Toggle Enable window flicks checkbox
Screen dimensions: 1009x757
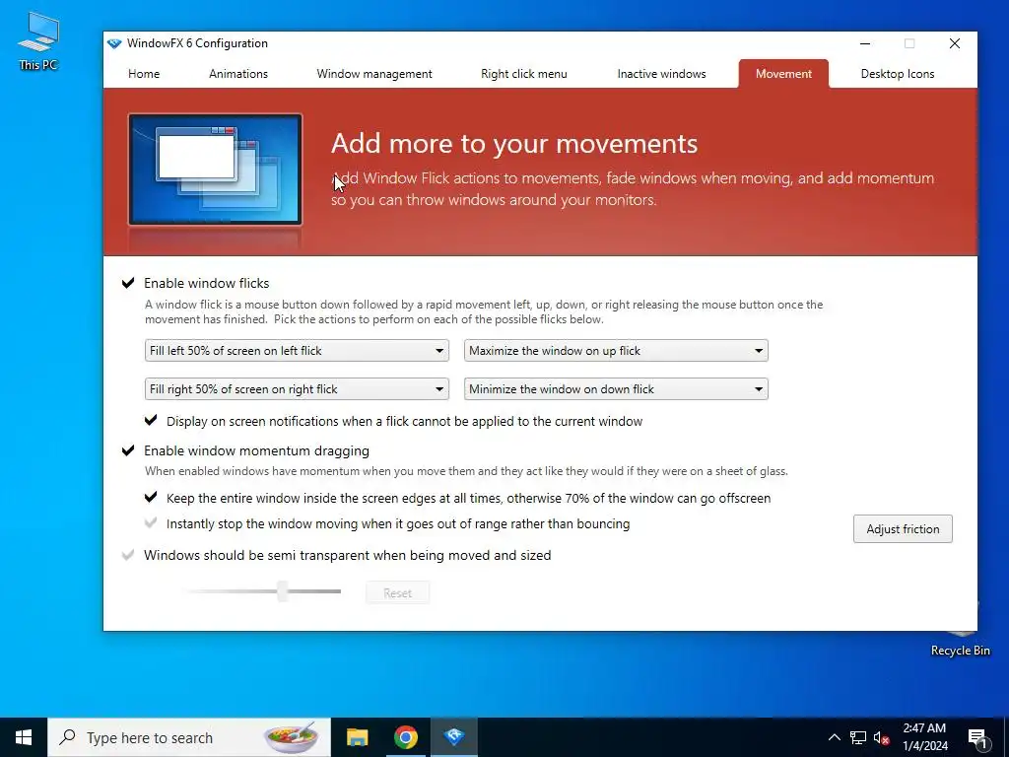[x=128, y=283]
